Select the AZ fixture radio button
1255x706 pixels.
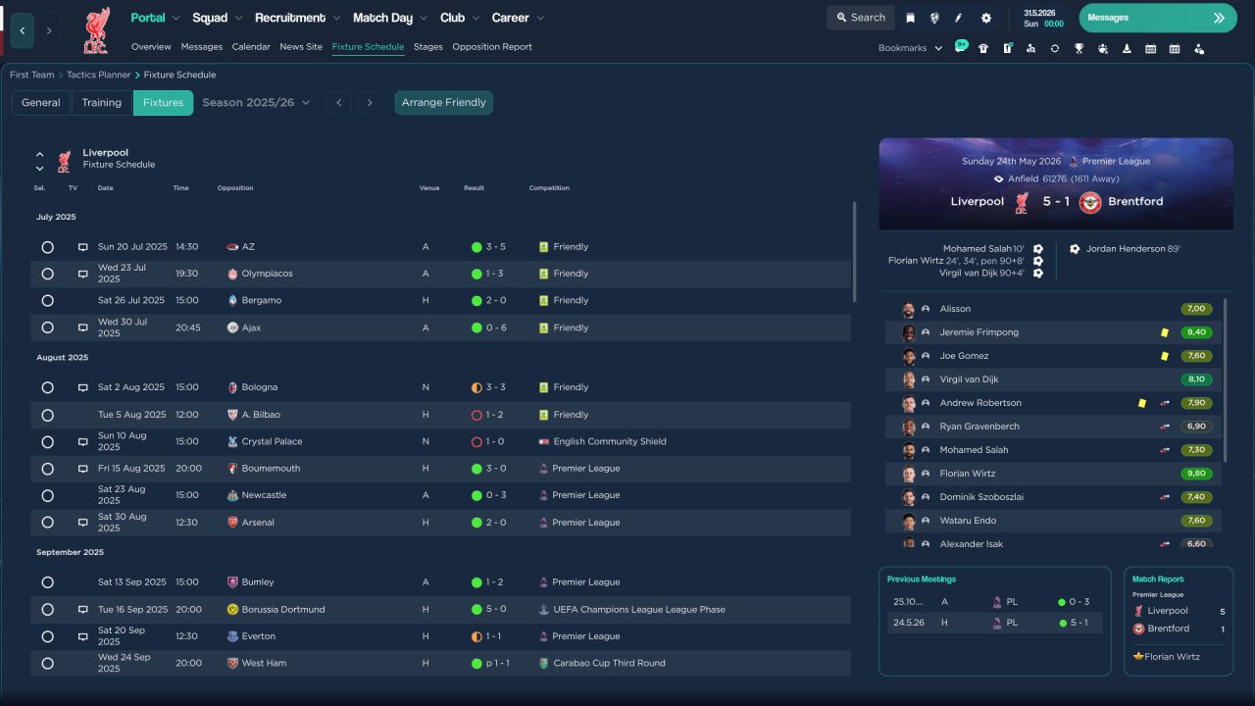(47, 247)
